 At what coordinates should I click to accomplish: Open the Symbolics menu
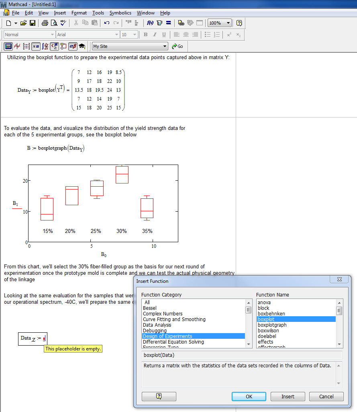click(x=120, y=13)
